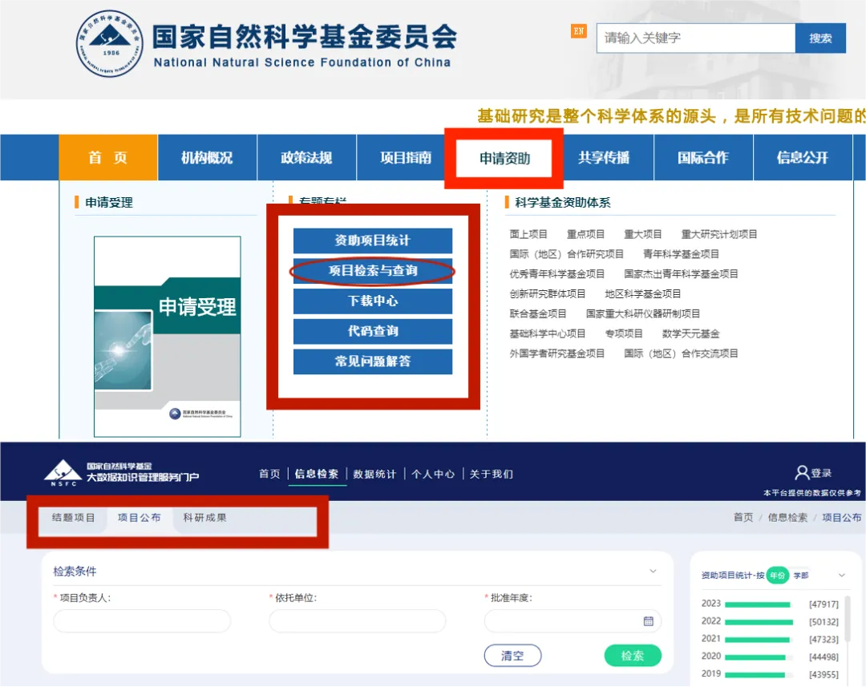This screenshot has width=866, height=687.
Task: Select the 关于我们 nav item
Action: pos(491,474)
